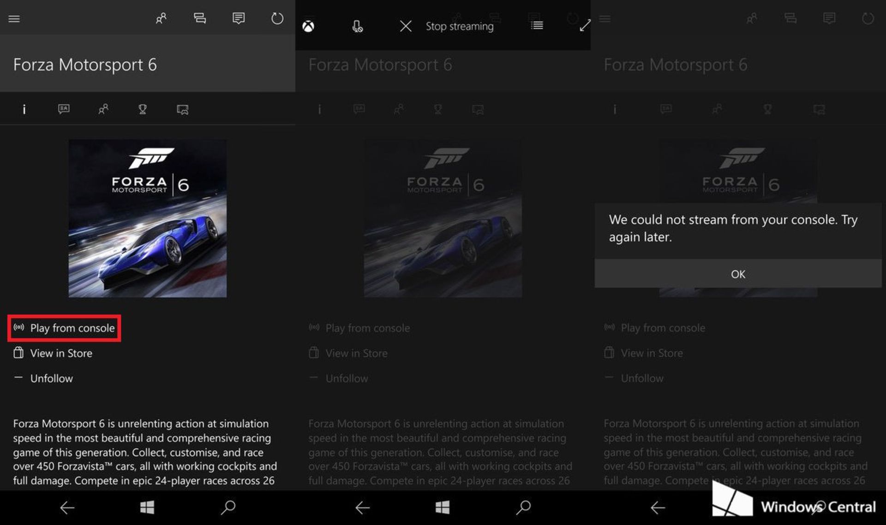Image resolution: width=886 pixels, height=525 pixels.
Task: Expand streaming to full screen
Action: pyautogui.click(x=585, y=25)
